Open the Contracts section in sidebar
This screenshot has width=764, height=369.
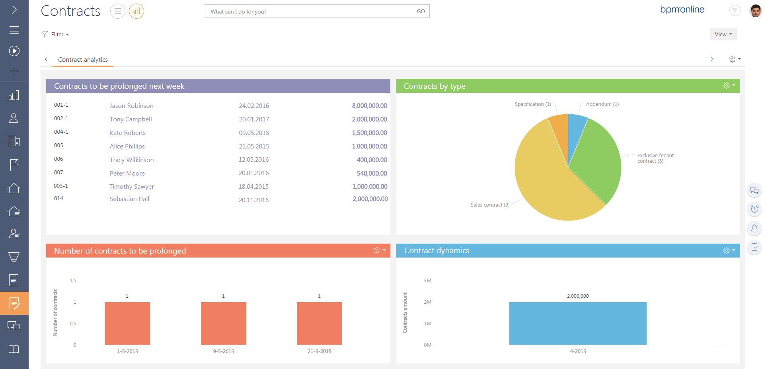click(x=14, y=303)
